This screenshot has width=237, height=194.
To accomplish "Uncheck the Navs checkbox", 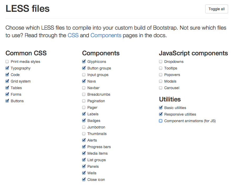I will point(84,81).
